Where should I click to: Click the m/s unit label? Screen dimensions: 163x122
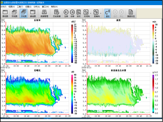pyautogui.click(x=154, y=22)
